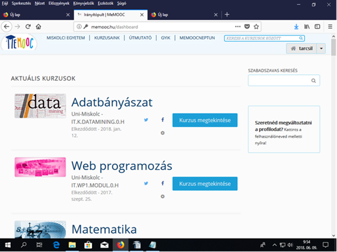Screen dimensions: 337x252
Task: Open the volume control in system tray
Action: 290,245
